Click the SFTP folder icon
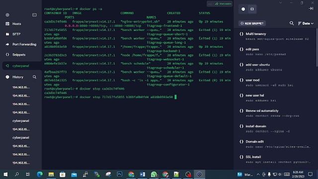This screenshot has height=179, width=318. pos(7,34)
